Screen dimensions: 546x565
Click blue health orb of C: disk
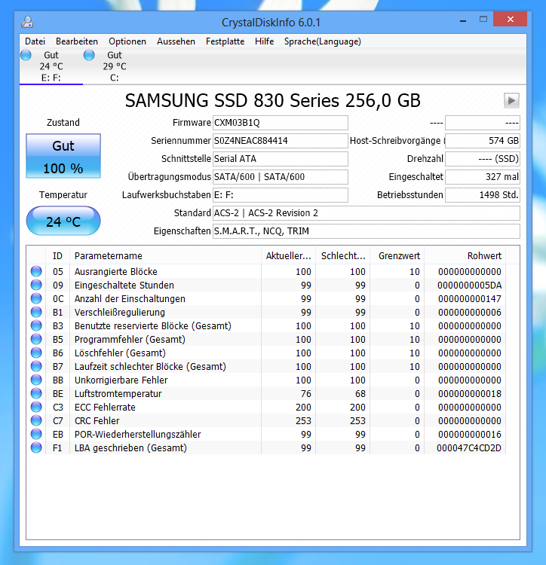coord(89,55)
